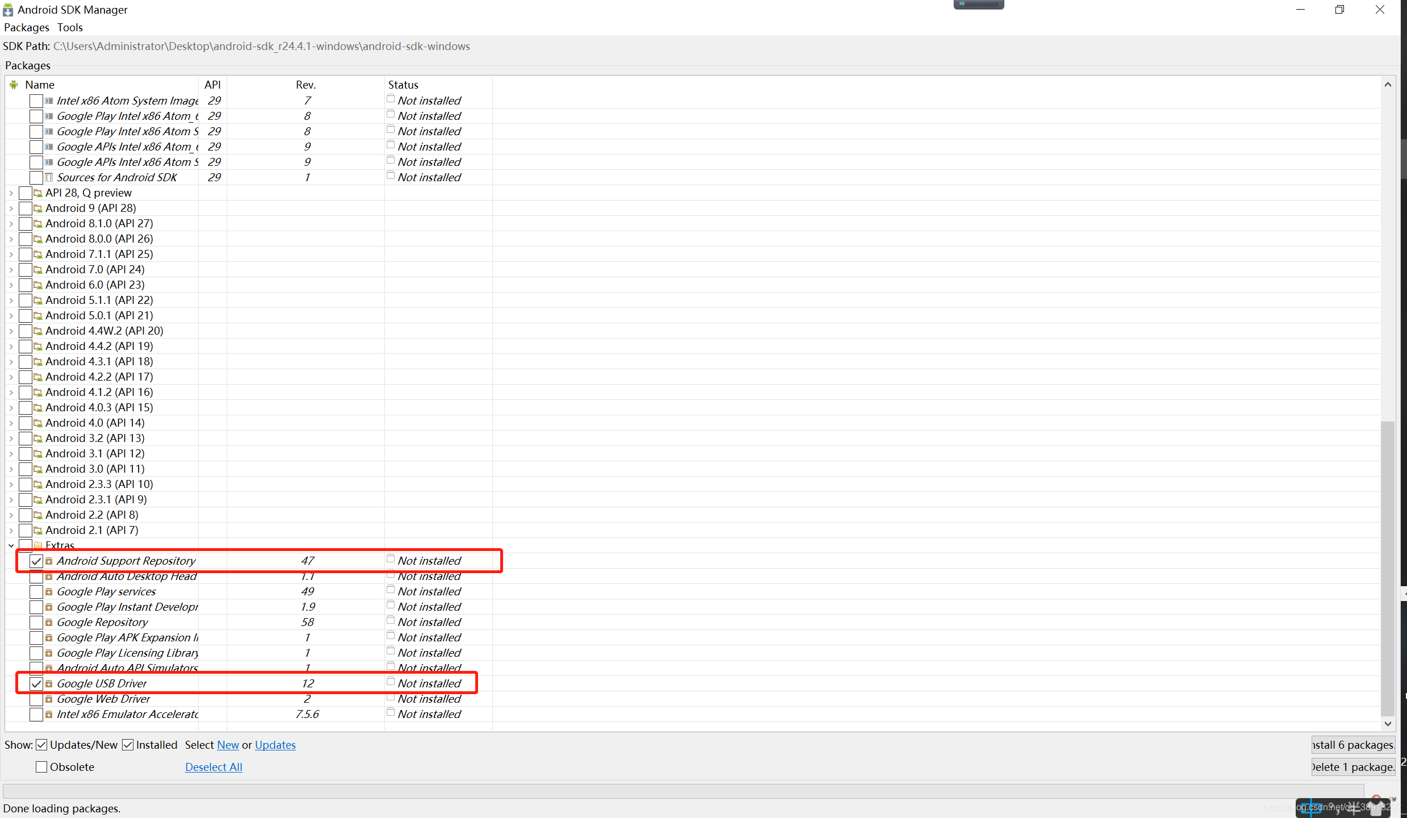Viewport: 1407px width, 818px height.
Task: Click the system image icon for Intel x86 Atom System Image
Action: (x=49, y=101)
